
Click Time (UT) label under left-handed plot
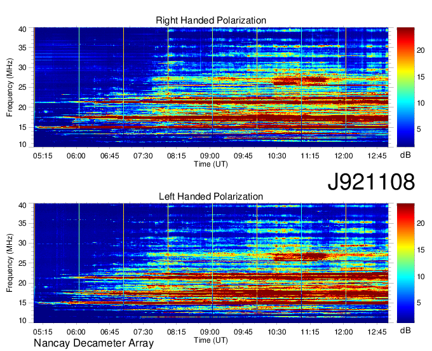(211, 340)
